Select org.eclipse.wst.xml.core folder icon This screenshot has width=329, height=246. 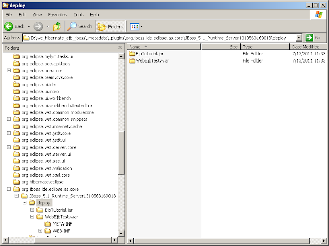pyautogui.click(x=16, y=175)
